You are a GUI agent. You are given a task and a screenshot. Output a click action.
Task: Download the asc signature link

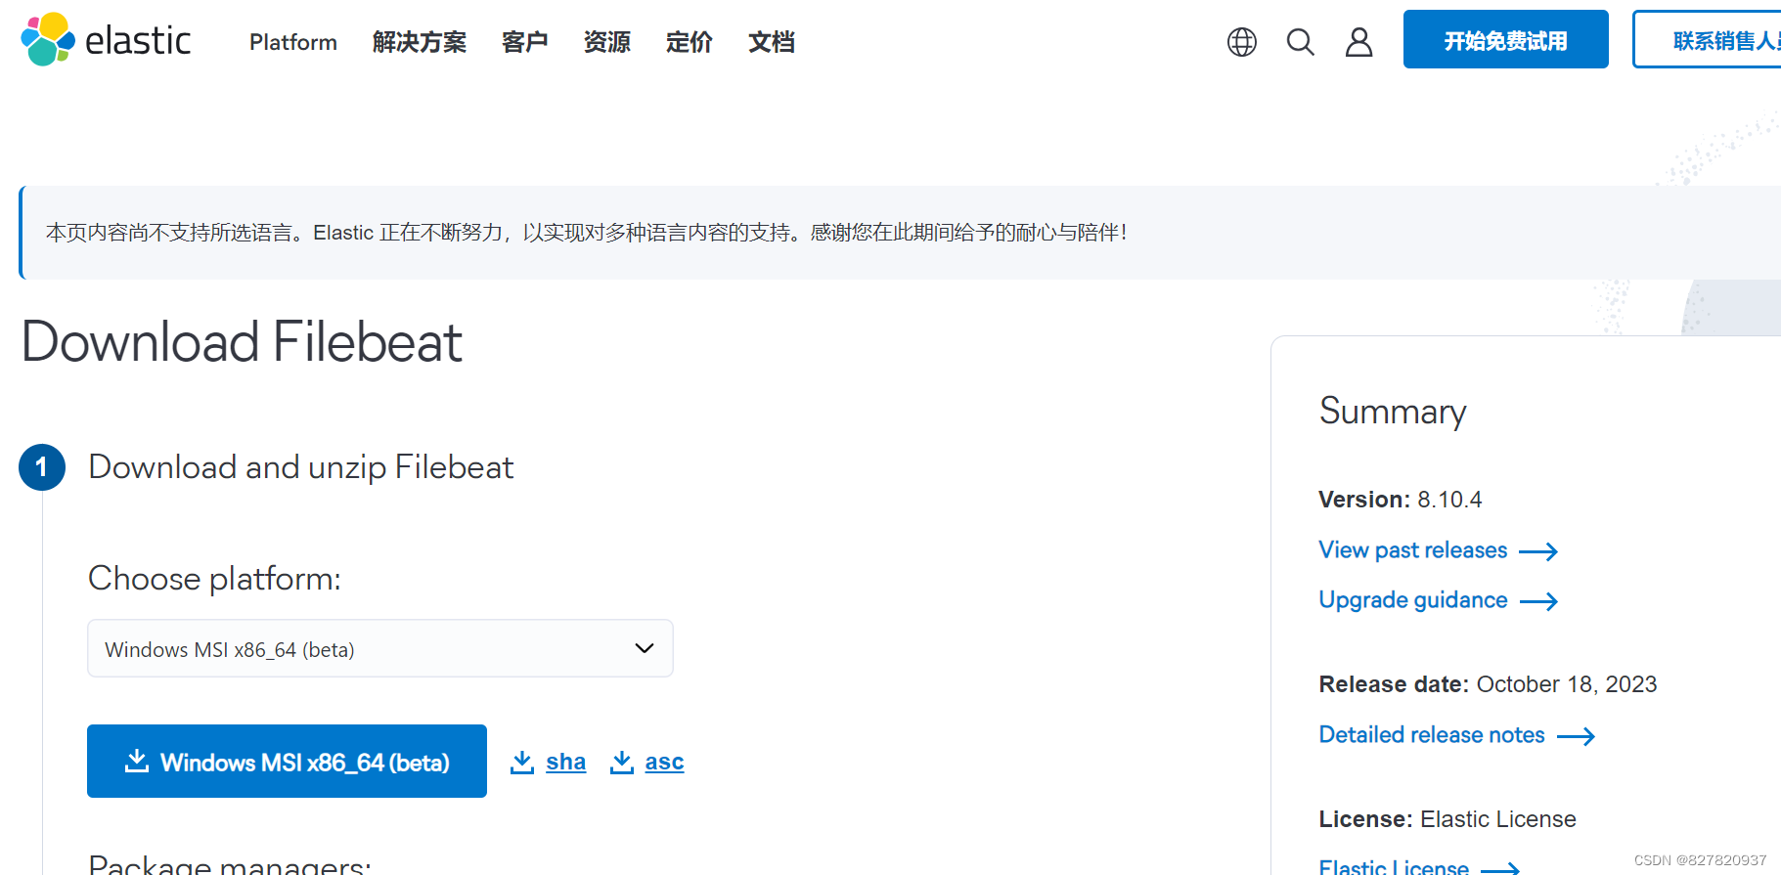(x=664, y=762)
